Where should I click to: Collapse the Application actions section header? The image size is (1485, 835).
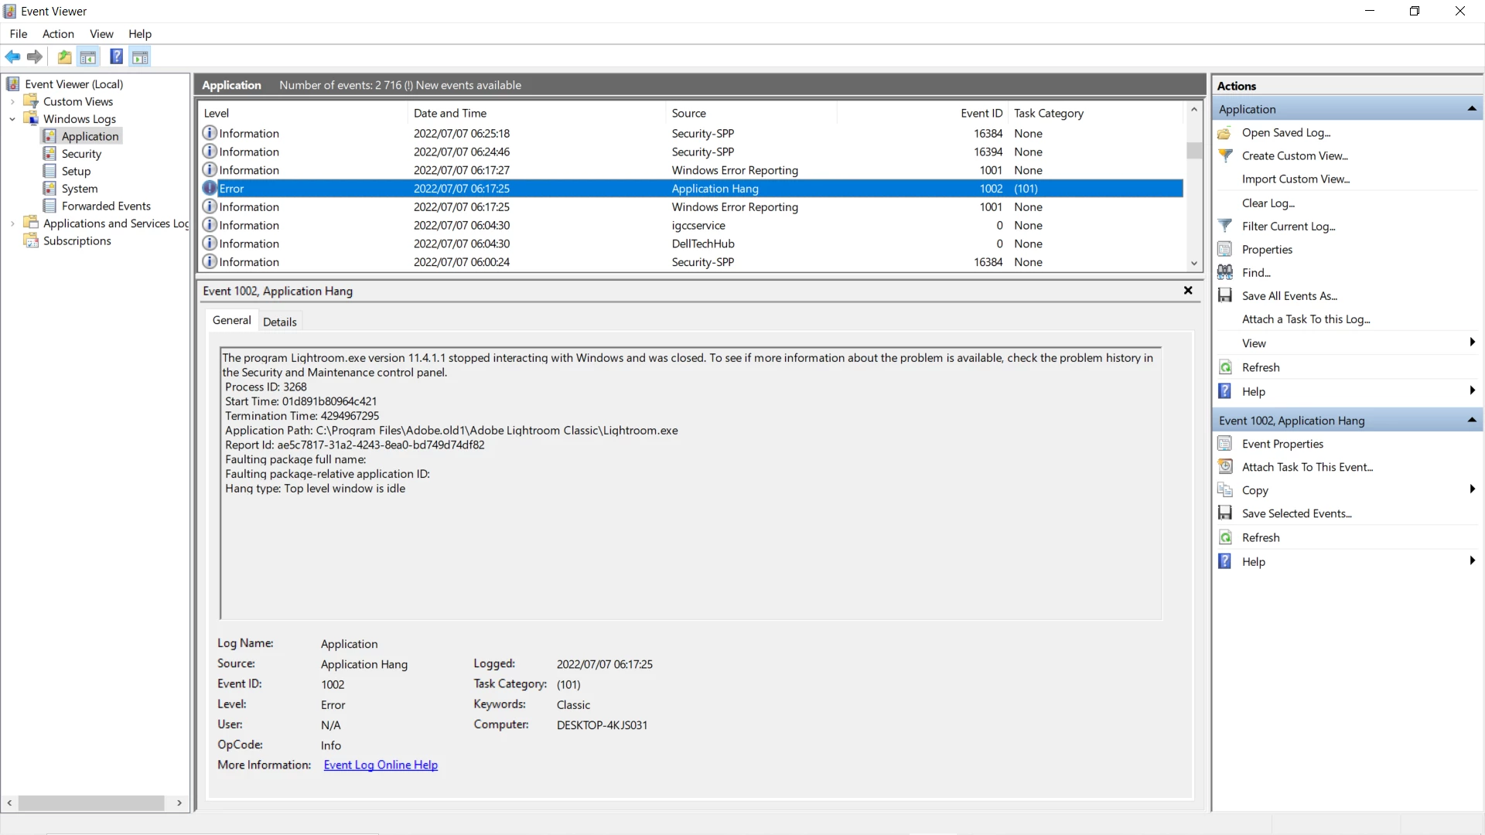[1471, 109]
